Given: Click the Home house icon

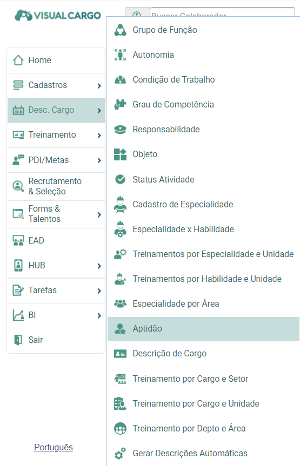Looking at the screenshot, I should [x=18, y=60].
